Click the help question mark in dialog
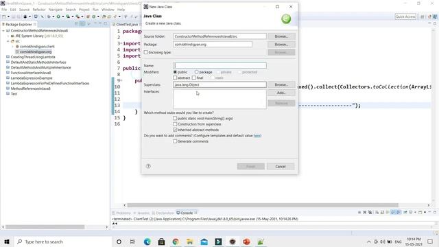Image resolution: width=439 pixels, height=247 pixels. click(x=148, y=166)
